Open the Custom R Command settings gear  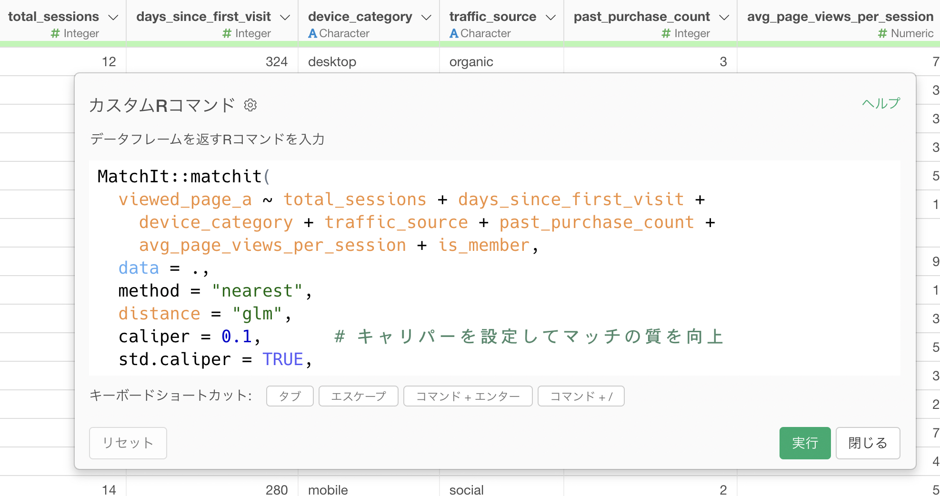pyautogui.click(x=250, y=105)
